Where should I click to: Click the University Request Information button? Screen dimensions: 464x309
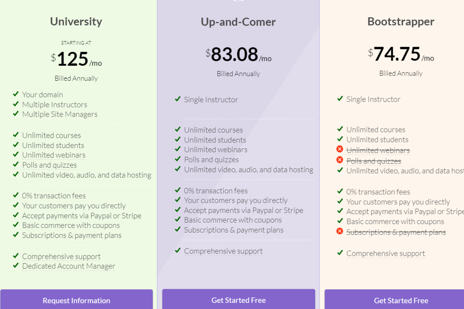[77, 299]
